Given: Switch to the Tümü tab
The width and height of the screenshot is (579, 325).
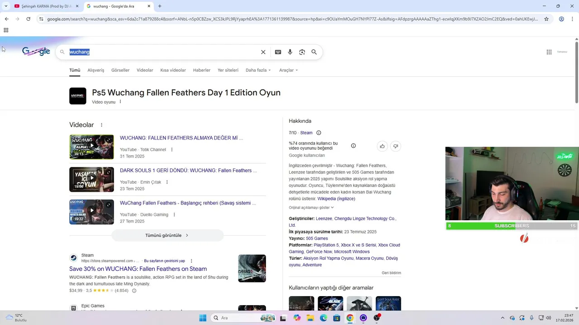Looking at the screenshot, I should point(75,70).
